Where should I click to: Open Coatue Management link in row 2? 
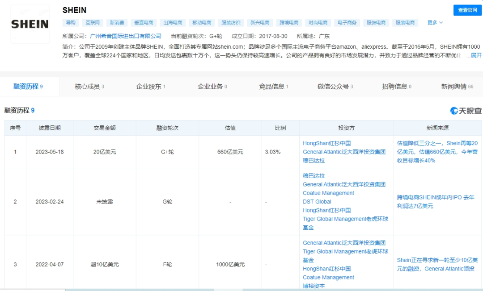328,193
